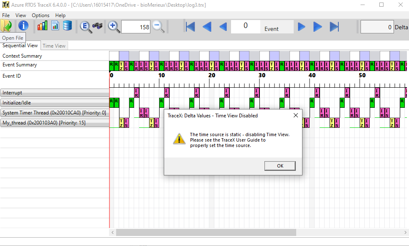The image size is (409, 246).
Task: Click OK in the Delta Values dialog
Action: coord(280,166)
